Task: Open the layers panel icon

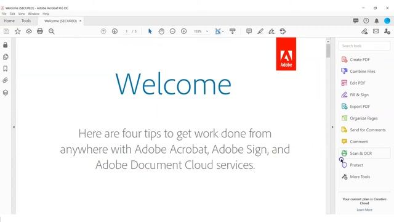Action: 6,92
